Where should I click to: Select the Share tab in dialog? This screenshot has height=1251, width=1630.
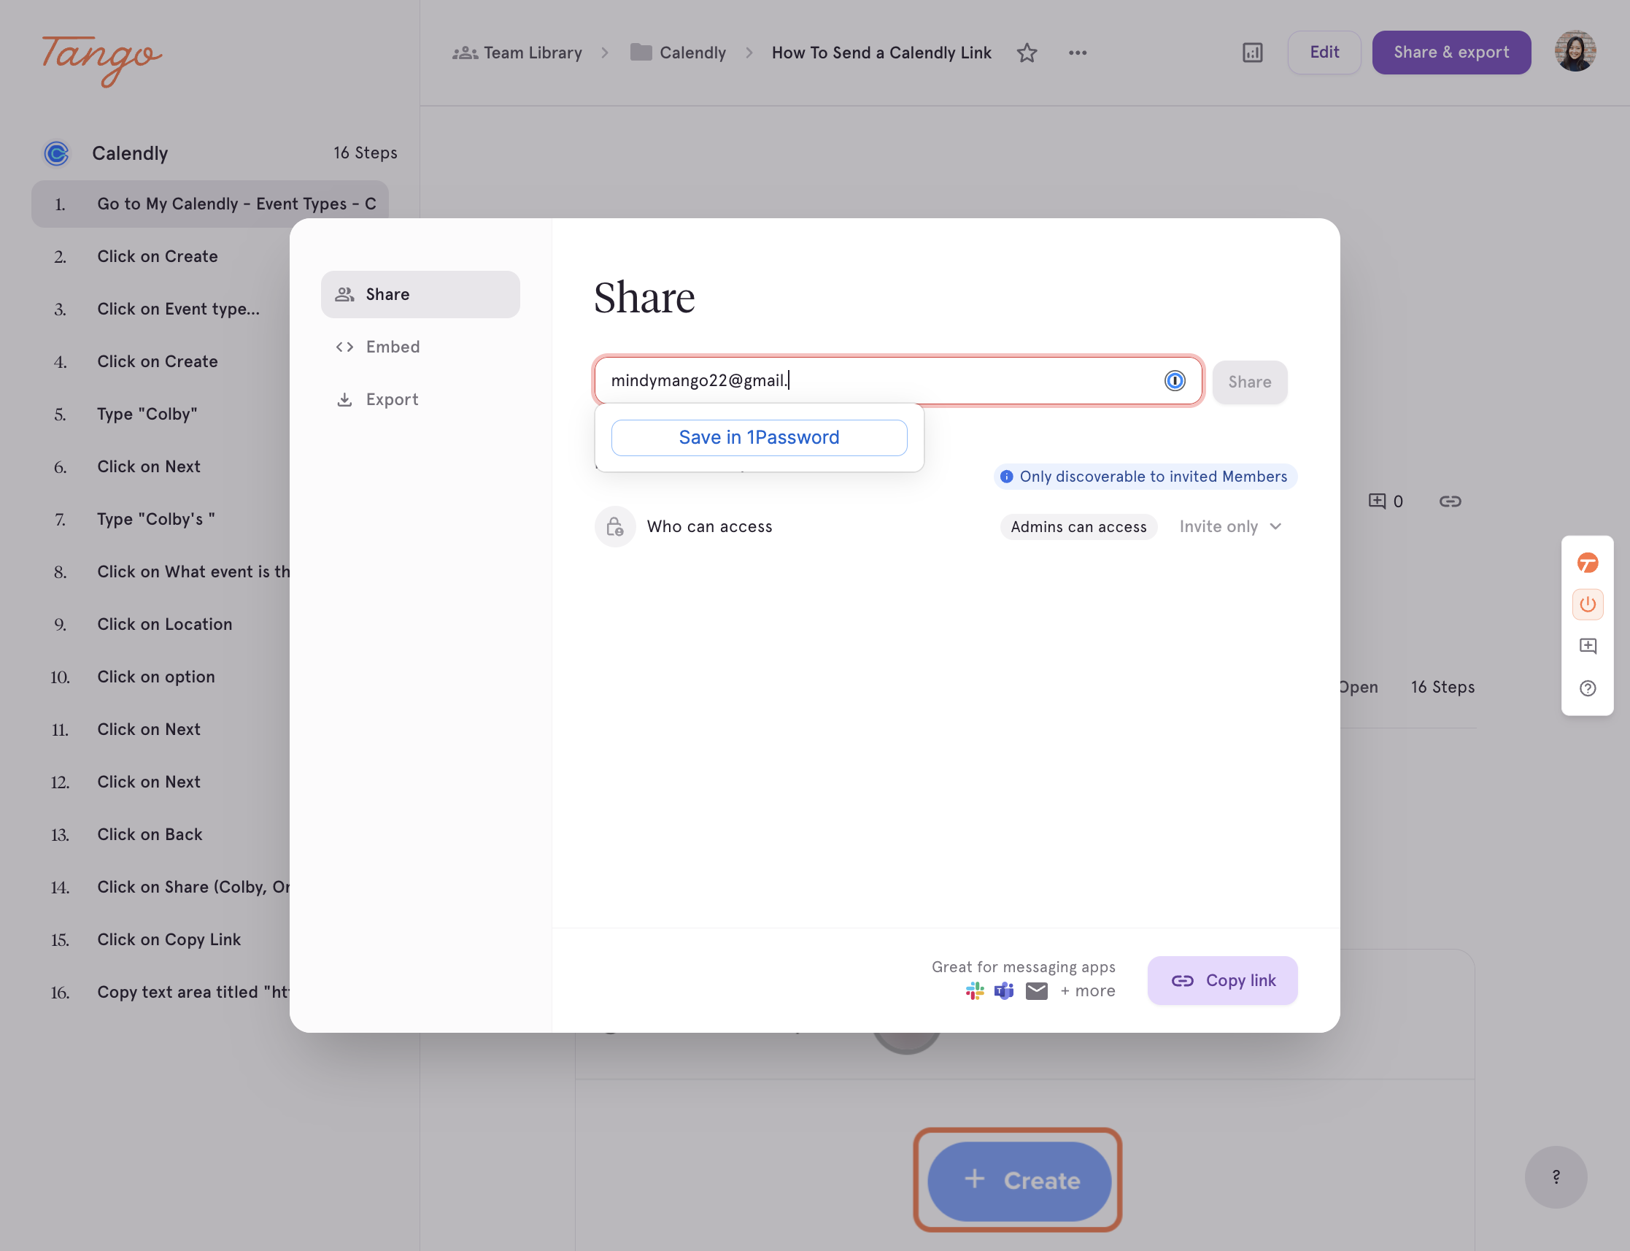(x=420, y=294)
